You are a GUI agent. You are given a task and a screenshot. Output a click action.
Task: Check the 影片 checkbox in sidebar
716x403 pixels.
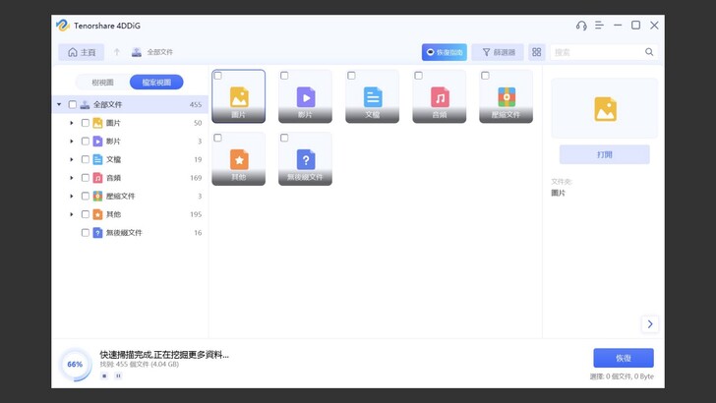(85, 141)
